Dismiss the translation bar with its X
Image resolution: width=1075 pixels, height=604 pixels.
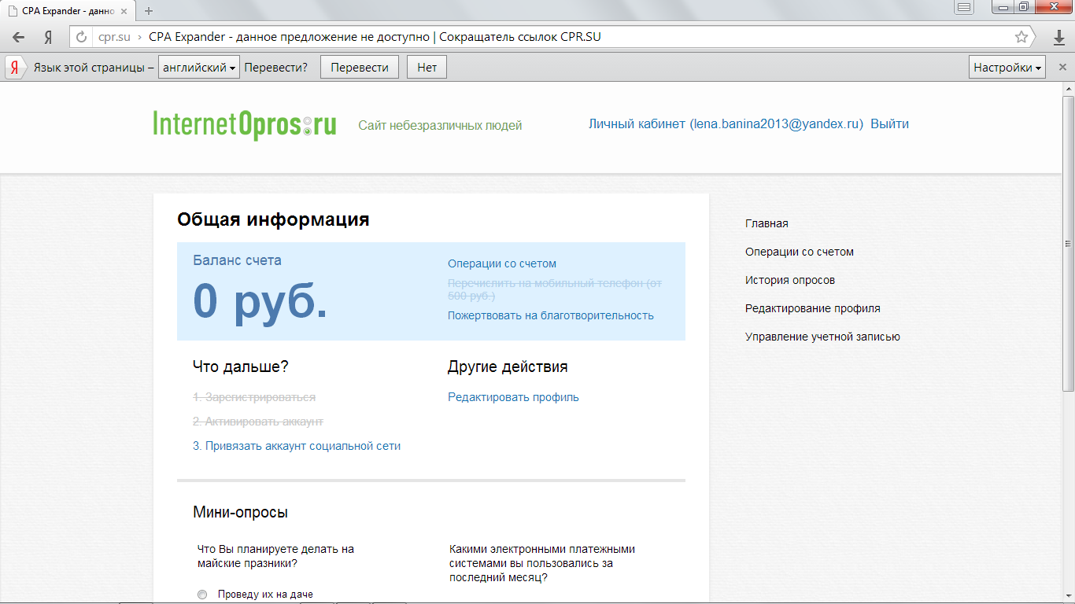click(x=1062, y=68)
